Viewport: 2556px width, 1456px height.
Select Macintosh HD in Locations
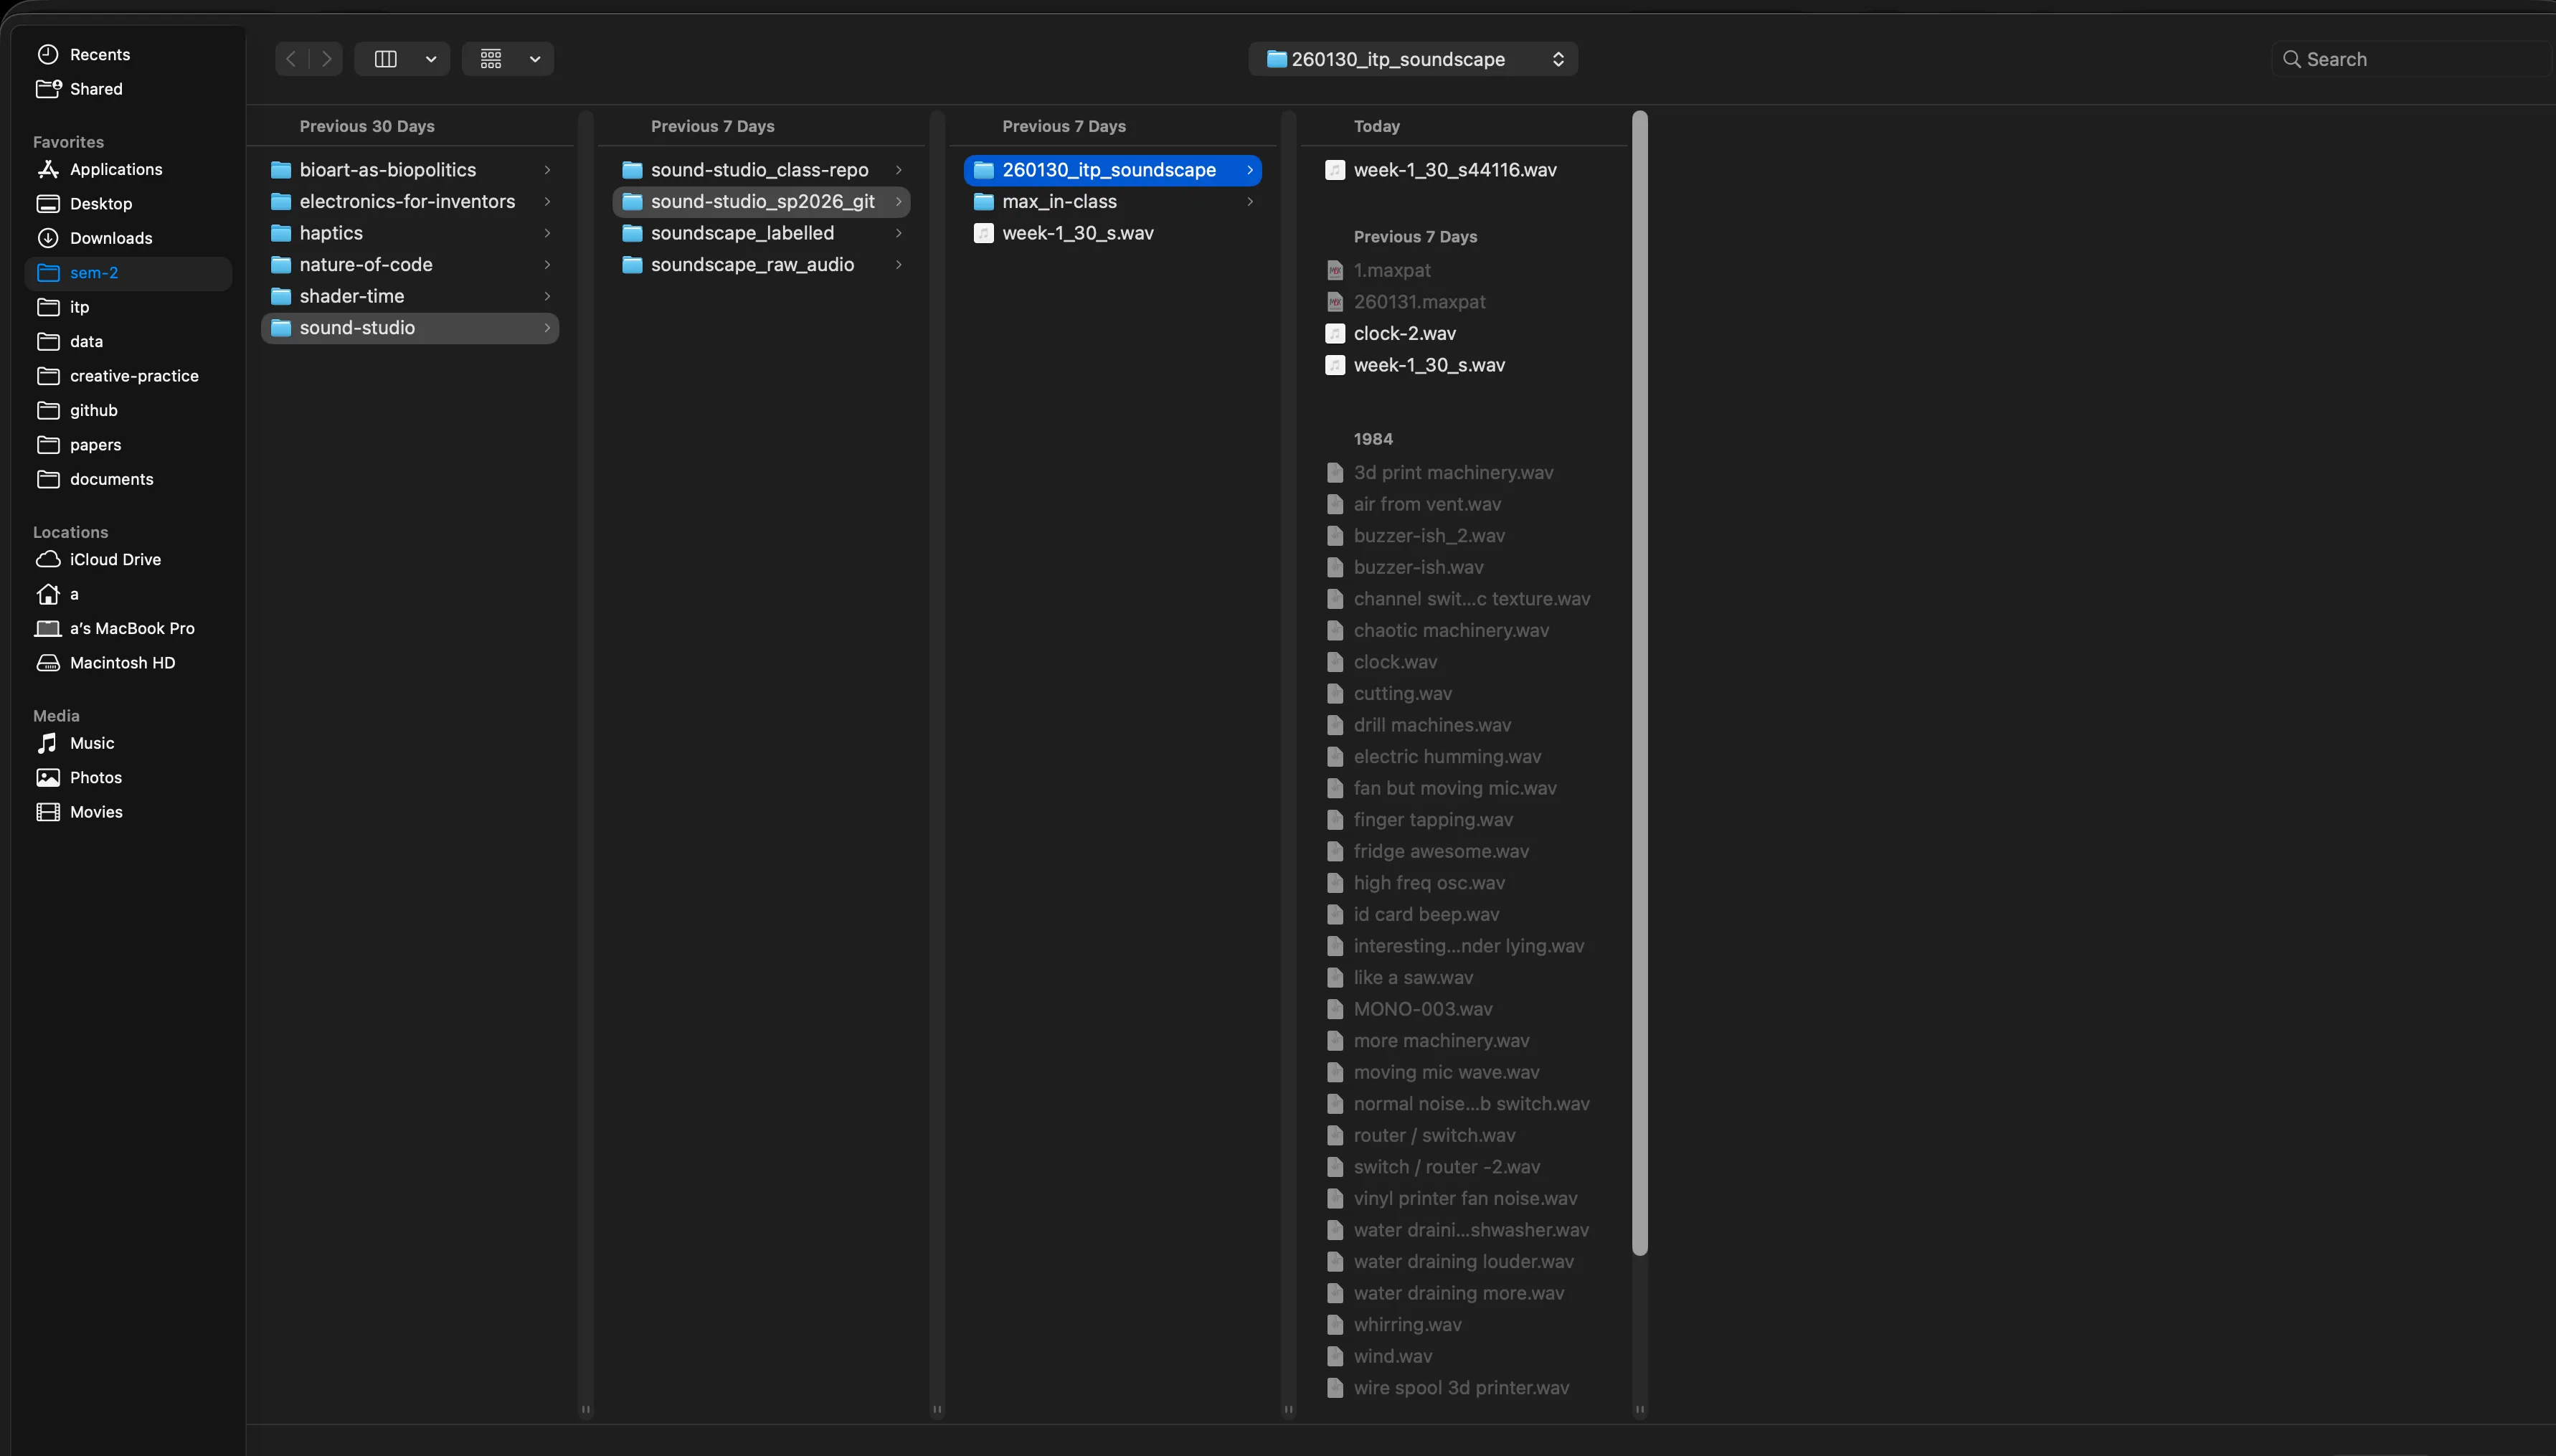pos(122,663)
